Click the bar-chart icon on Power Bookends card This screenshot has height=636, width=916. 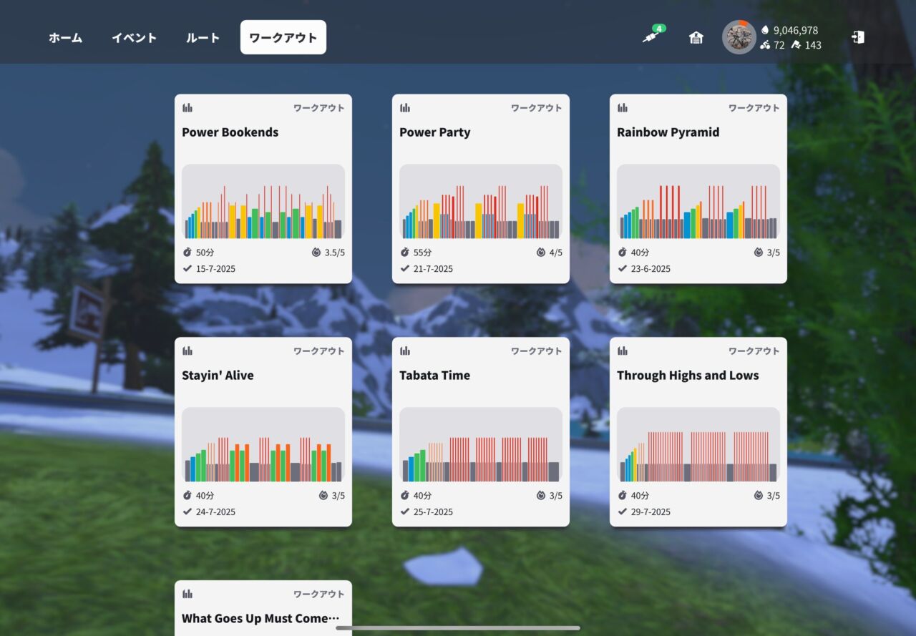coord(187,108)
